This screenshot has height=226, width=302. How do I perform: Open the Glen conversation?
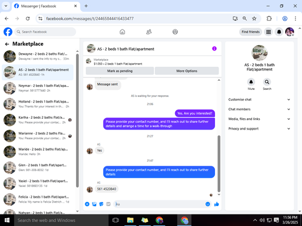[37, 168]
